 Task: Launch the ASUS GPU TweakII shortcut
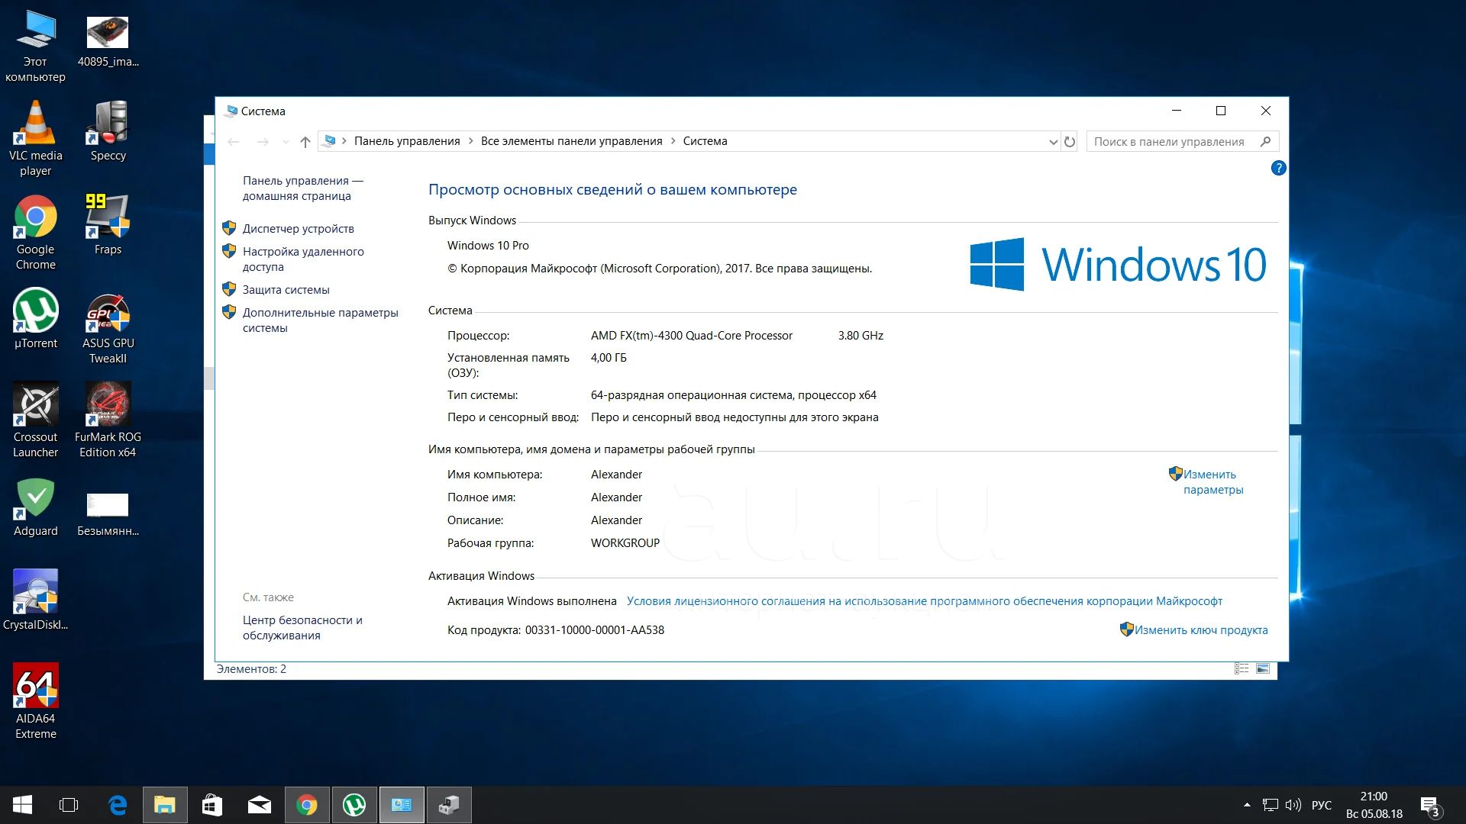click(x=108, y=329)
